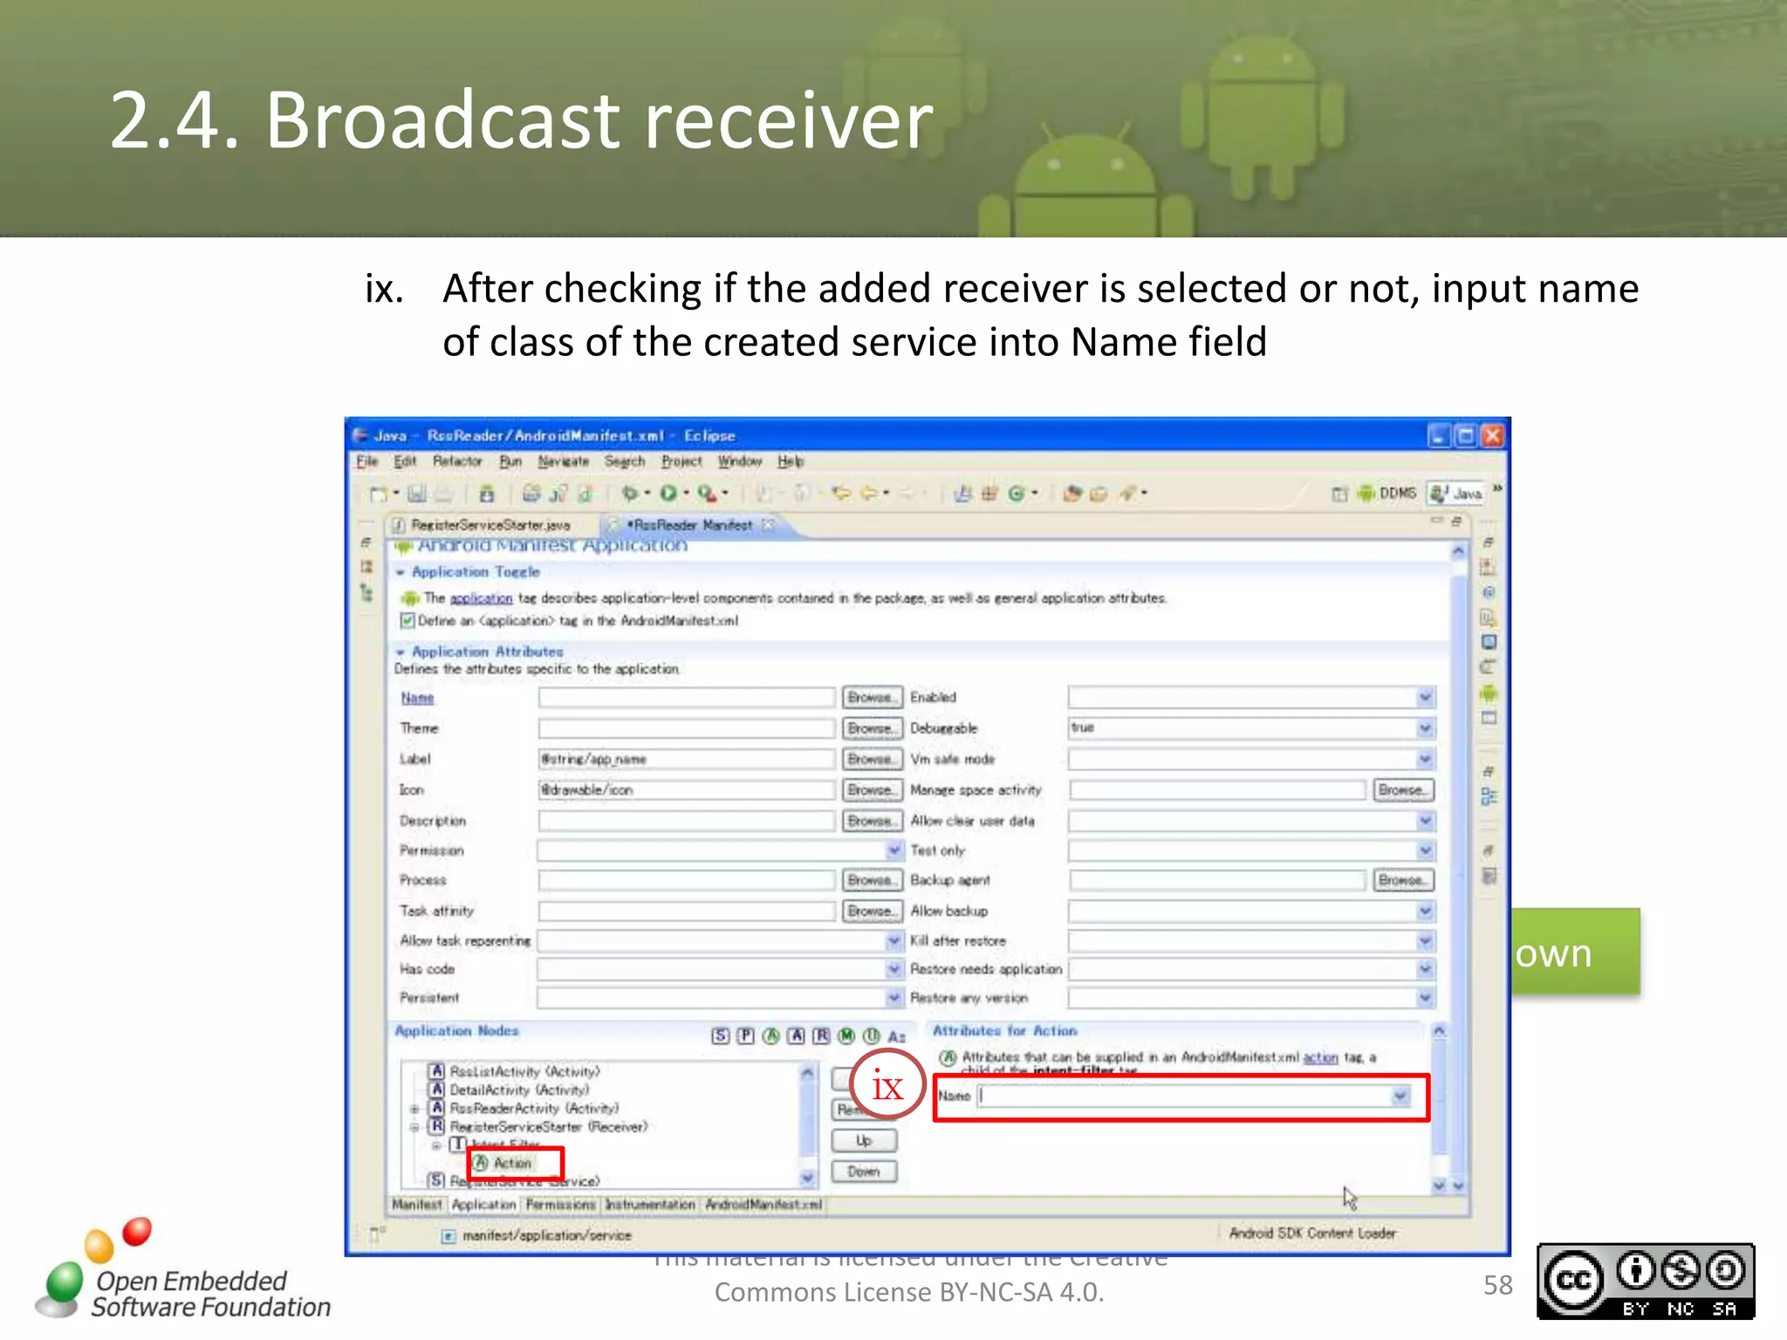Click the Receiver icon next to RegisterServiceStarter
Image resolution: width=1787 pixels, height=1340 pixels.
pos(438,1126)
